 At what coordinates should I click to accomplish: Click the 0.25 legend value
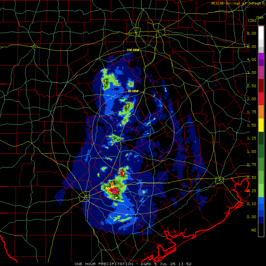pos(252,191)
